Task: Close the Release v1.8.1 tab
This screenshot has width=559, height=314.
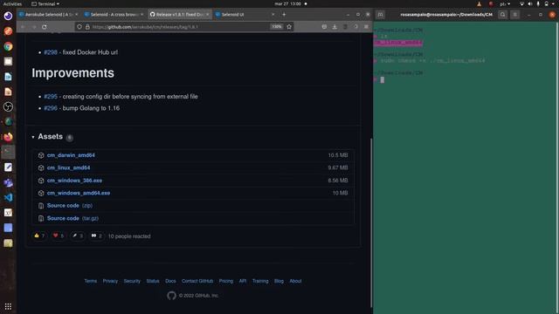Action: tap(208, 15)
